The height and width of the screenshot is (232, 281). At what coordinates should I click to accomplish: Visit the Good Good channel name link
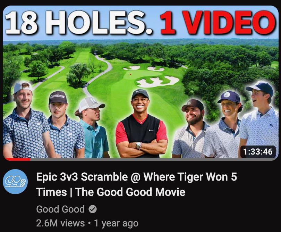click(x=60, y=209)
